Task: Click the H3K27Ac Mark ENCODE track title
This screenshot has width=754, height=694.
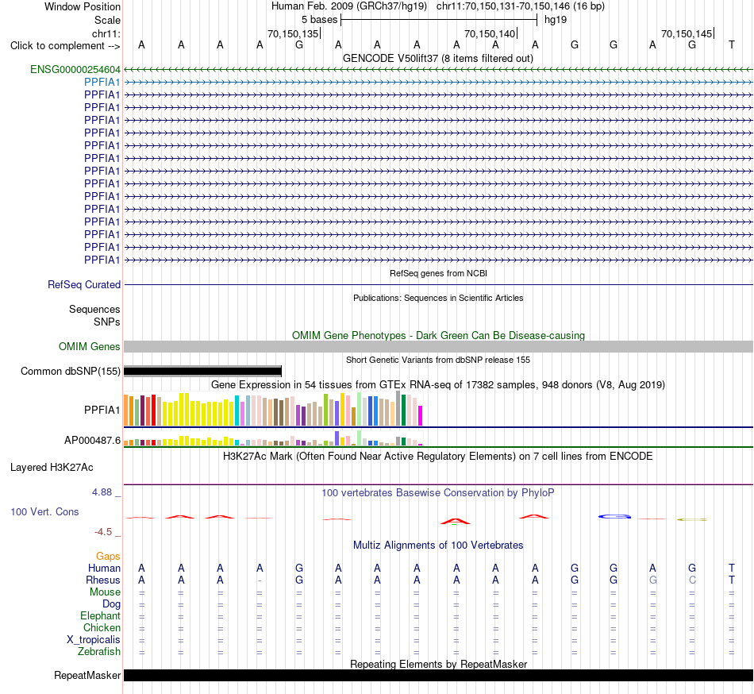Action: 437,456
